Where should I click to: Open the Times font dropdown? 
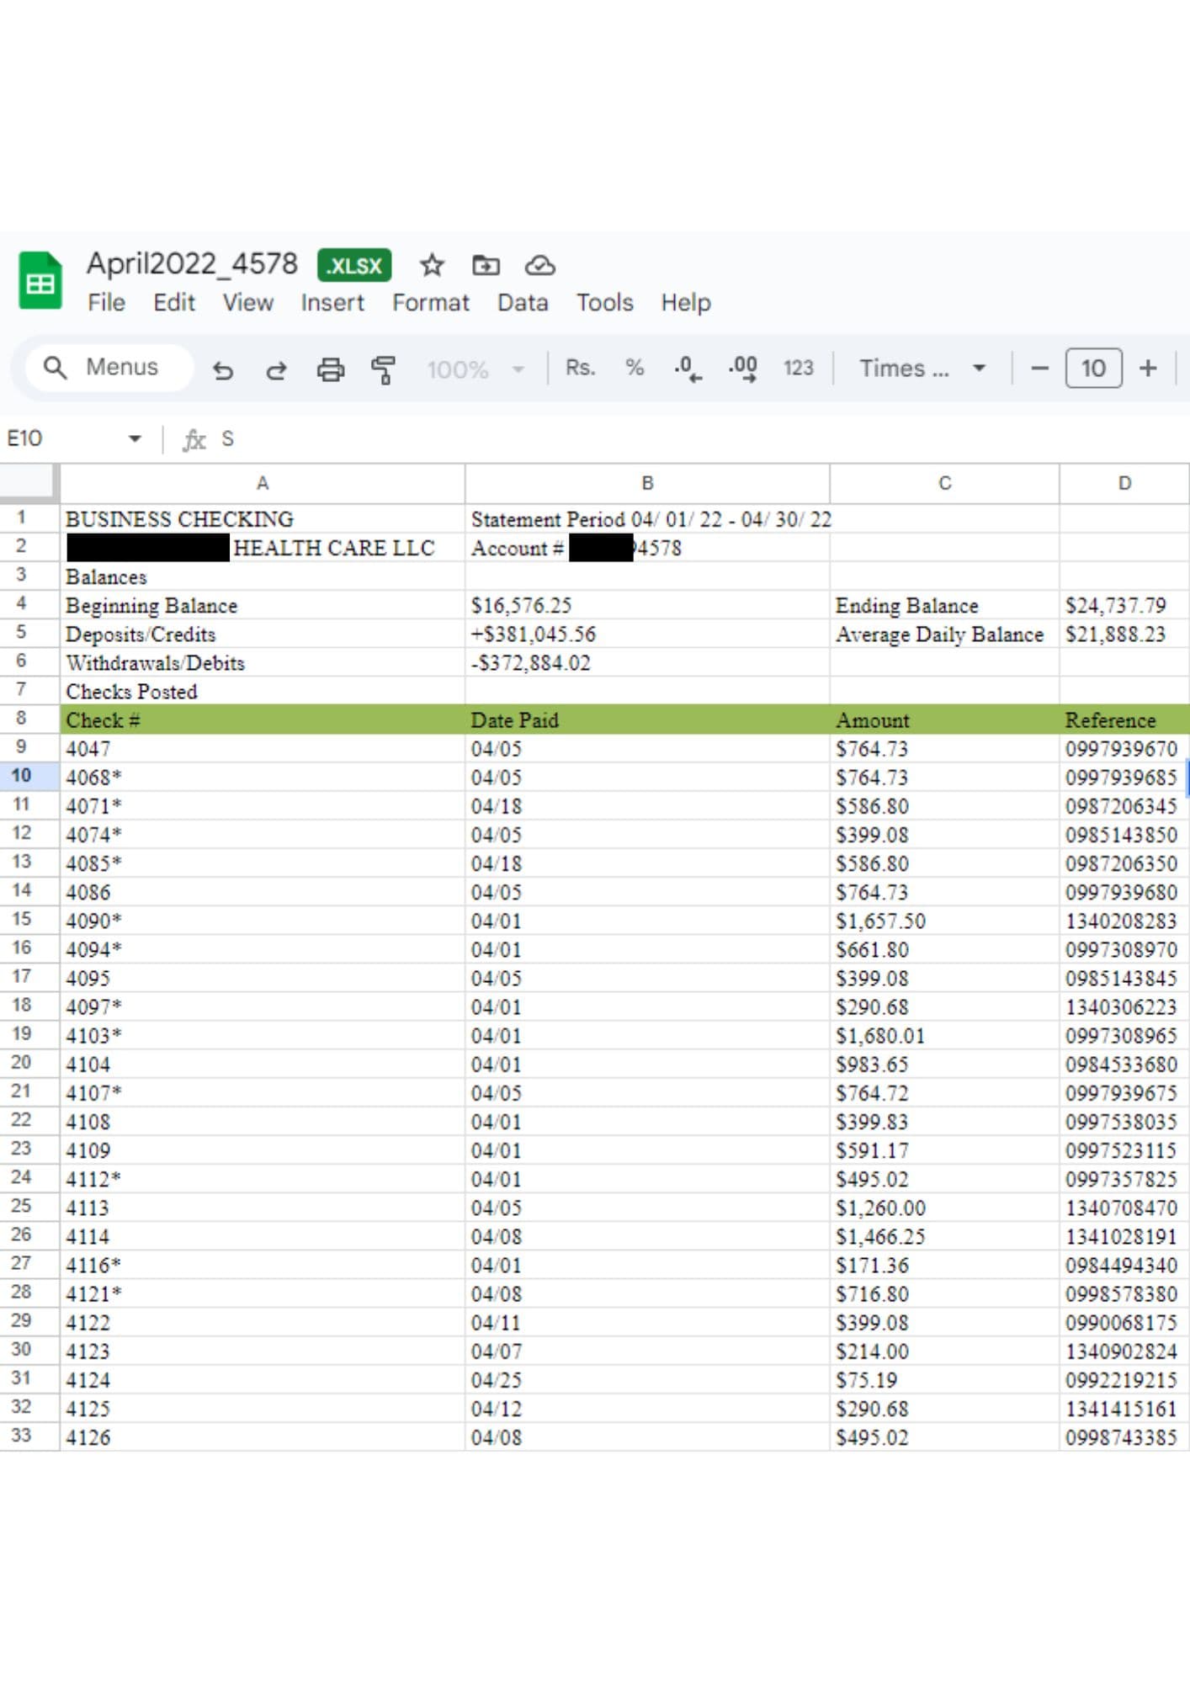coord(922,369)
